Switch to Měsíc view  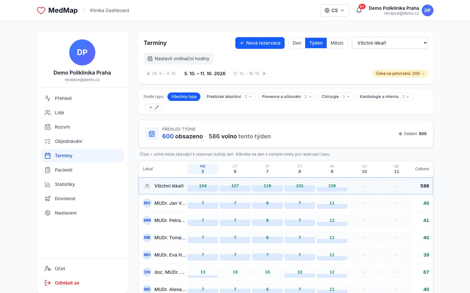click(337, 43)
